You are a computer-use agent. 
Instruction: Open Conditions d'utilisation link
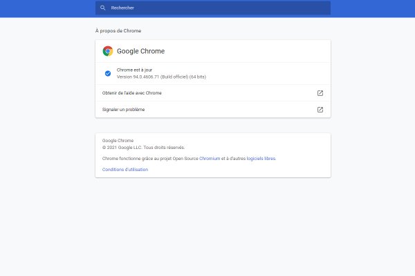125,169
